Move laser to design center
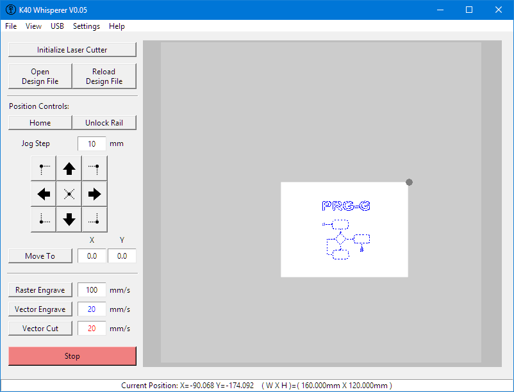Screen dimensions: 514x392 (x=69, y=193)
